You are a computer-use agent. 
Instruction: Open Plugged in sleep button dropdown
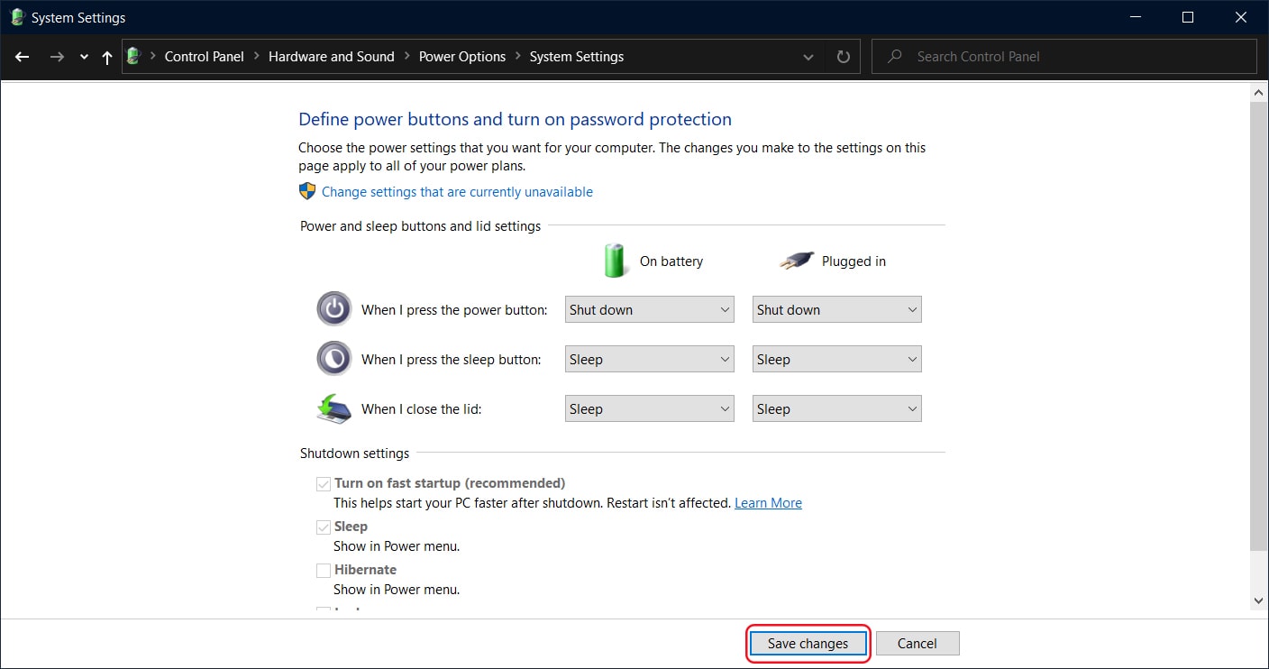tap(837, 359)
